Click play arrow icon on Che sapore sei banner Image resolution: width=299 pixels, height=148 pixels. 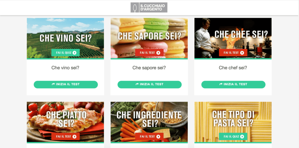click(x=158, y=53)
